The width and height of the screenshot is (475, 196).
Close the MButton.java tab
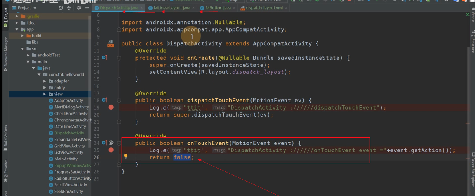click(234, 8)
